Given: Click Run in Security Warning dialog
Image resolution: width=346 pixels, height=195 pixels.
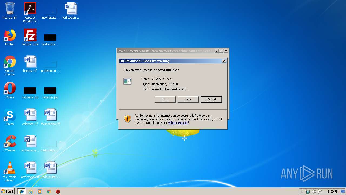Looking at the screenshot, I should [x=165, y=99].
